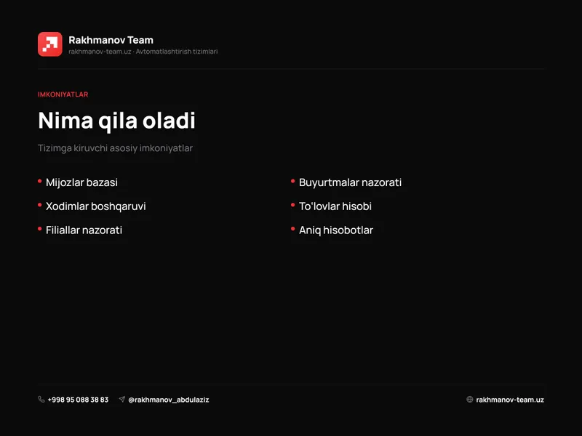Click the red bullet beside Xodimlar boshqaruvi
Image resolution: width=582 pixels, height=436 pixels.
[40, 205]
